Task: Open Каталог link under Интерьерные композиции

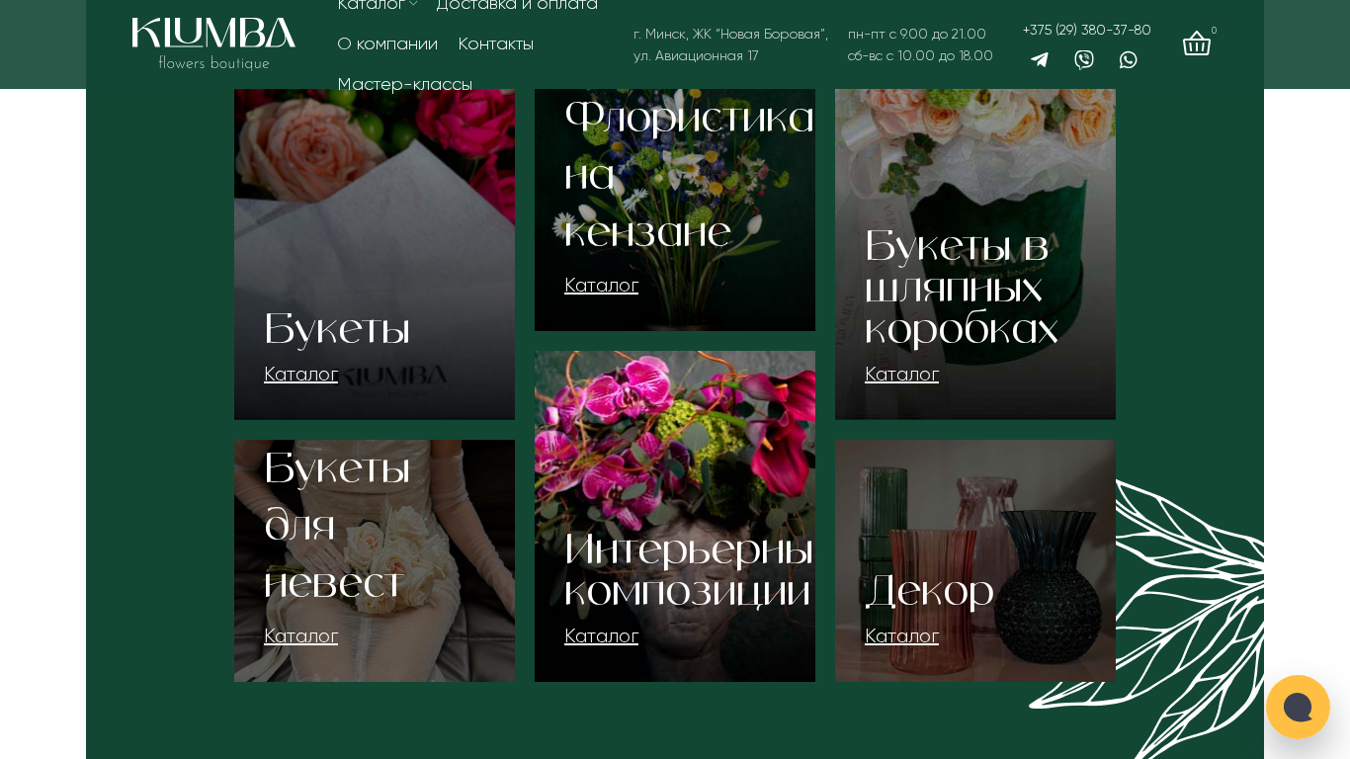Action: point(602,635)
